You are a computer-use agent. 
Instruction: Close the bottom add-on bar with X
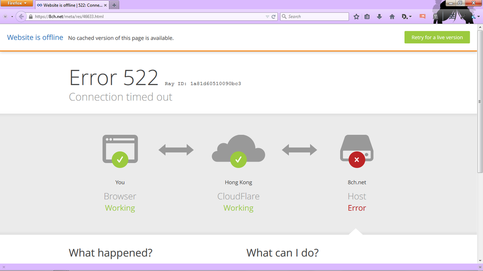pyautogui.click(x=4, y=267)
